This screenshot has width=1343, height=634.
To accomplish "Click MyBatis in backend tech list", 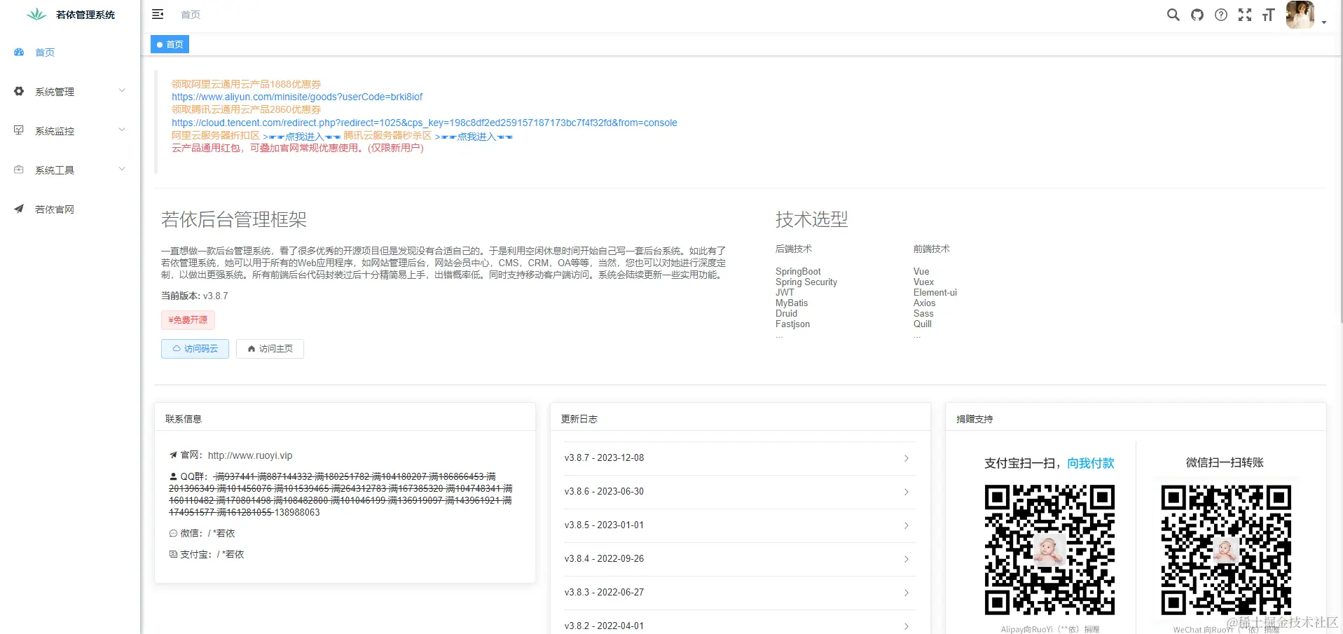I will click(792, 303).
